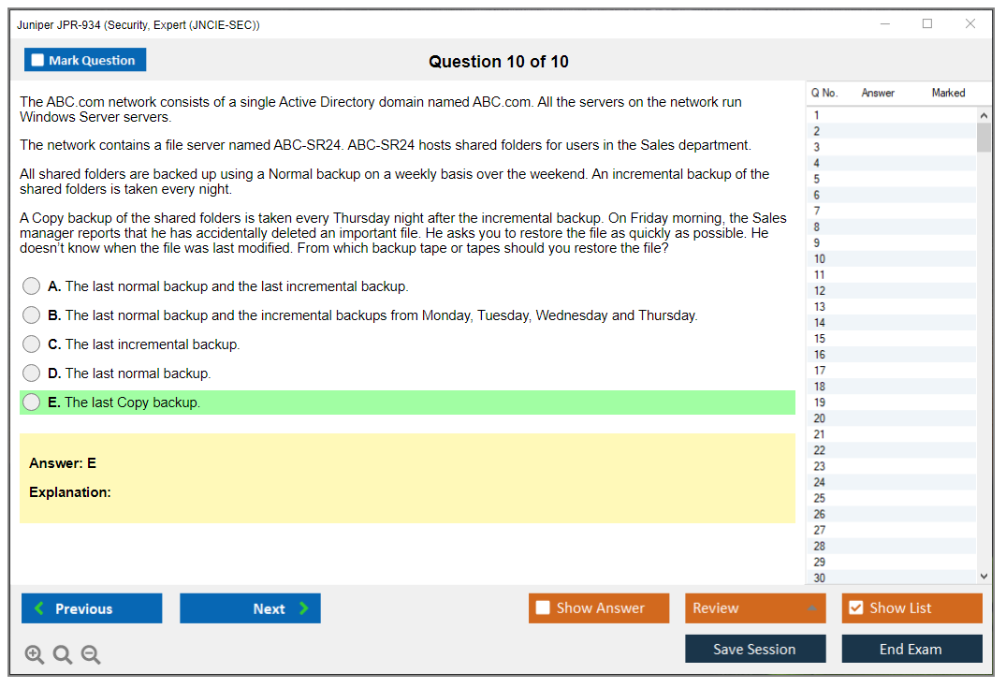
Task: Select option C last incremental backup
Action: tap(32, 344)
